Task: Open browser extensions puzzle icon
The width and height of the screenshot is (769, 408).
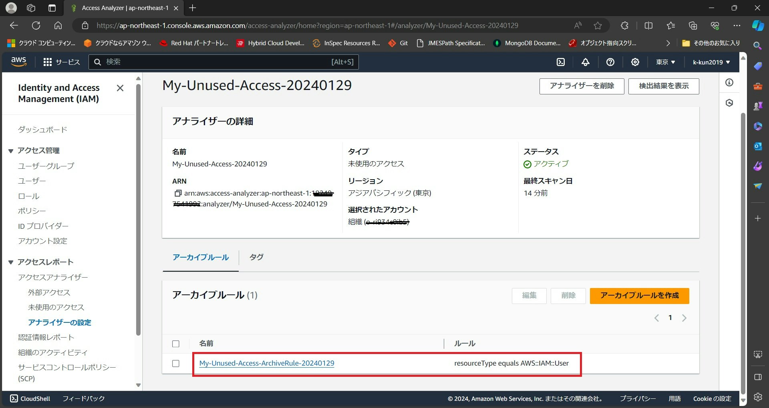Action: tap(624, 26)
